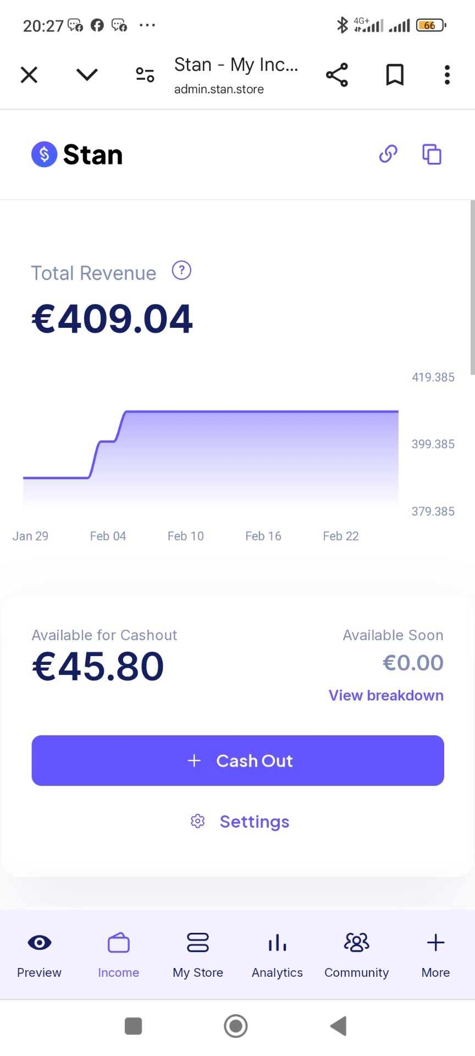Image resolution: width=475 pixels, height=1056 pixels.
Task: Click the View breakdown link
Action: tap(386, 695)
